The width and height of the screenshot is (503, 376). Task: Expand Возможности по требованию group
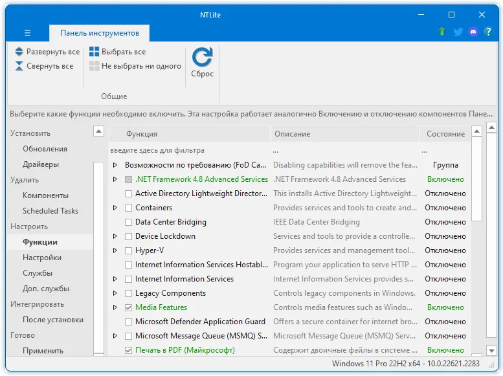[115, 165]
